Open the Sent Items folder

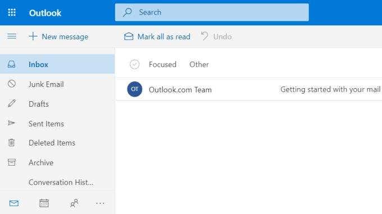(x=57, y=124)
